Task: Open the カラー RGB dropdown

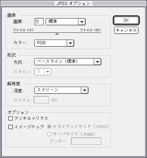Action: click(54, 43)
